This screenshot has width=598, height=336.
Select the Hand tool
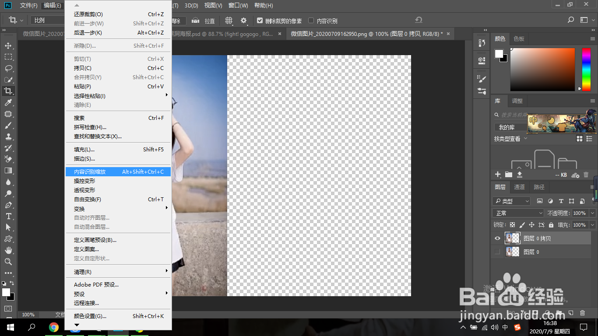click(8, 250)
